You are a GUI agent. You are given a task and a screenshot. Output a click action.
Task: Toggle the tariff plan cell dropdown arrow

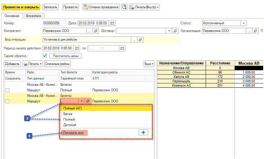pos(82,101)
